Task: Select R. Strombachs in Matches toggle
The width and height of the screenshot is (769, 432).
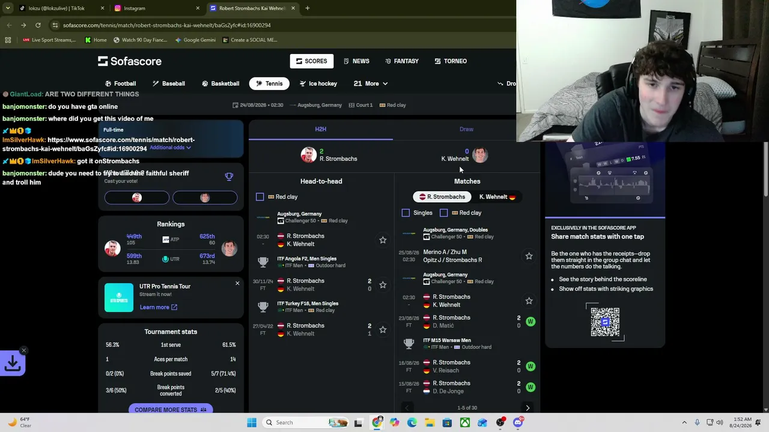Action: (442, 197)
